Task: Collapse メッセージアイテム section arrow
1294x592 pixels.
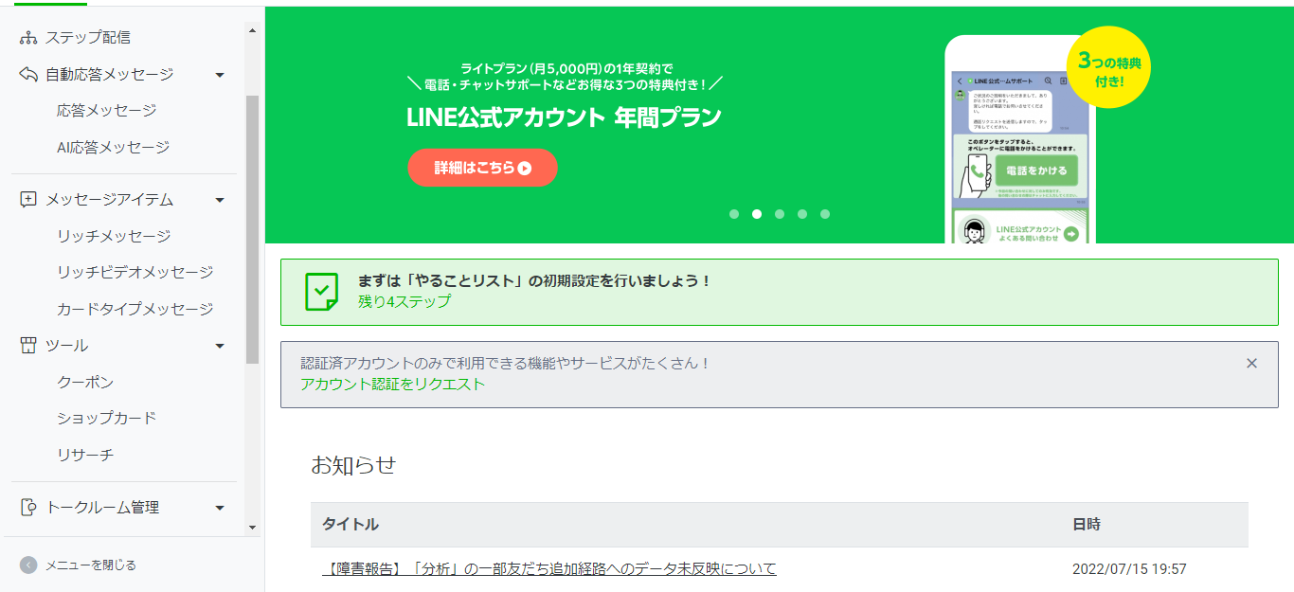Action: click(220, 201)
